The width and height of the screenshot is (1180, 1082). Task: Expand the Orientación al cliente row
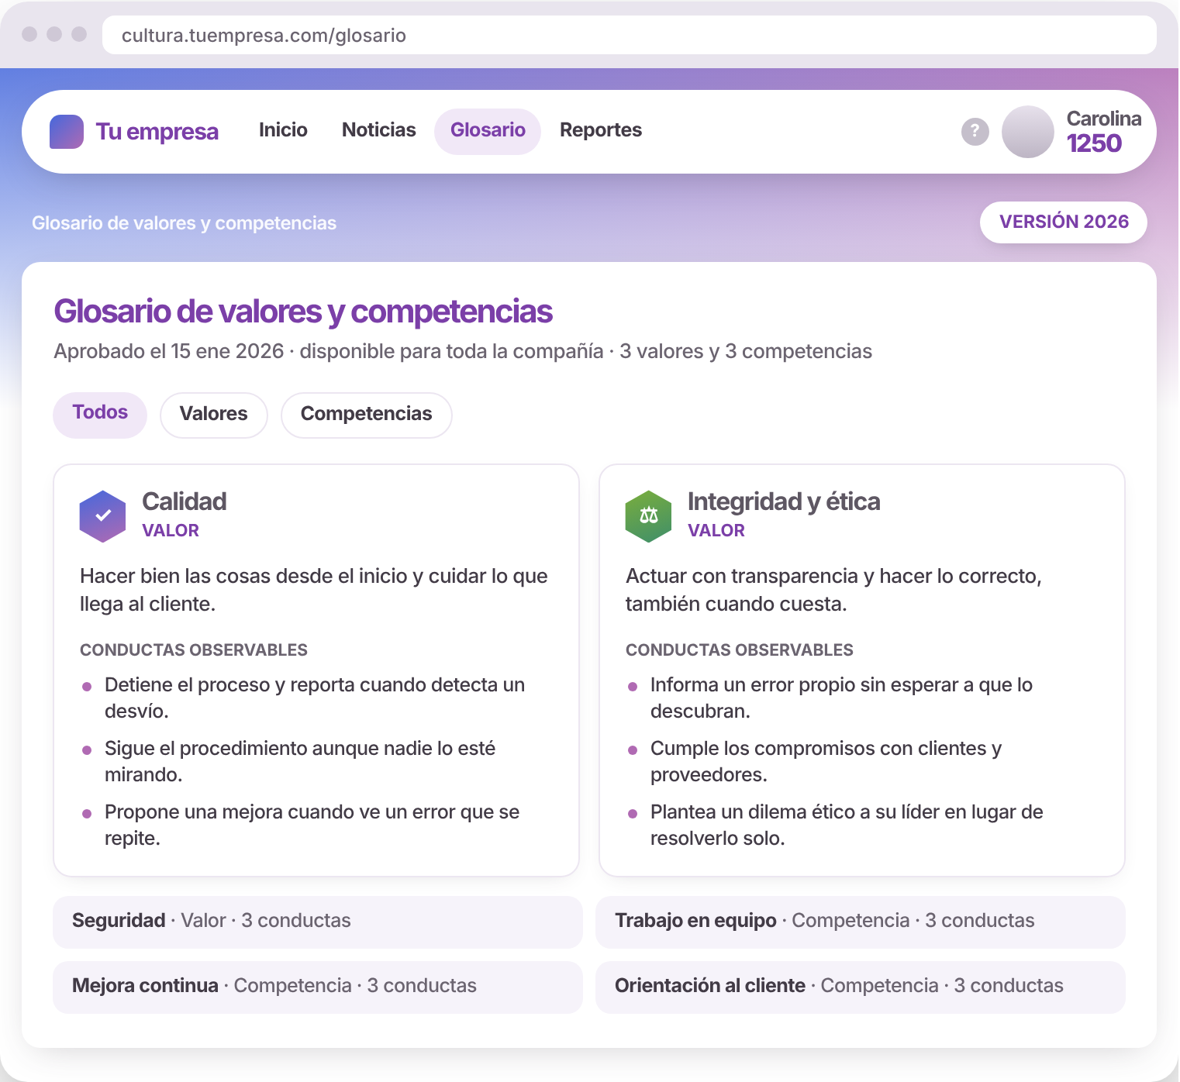click(861, 987)
